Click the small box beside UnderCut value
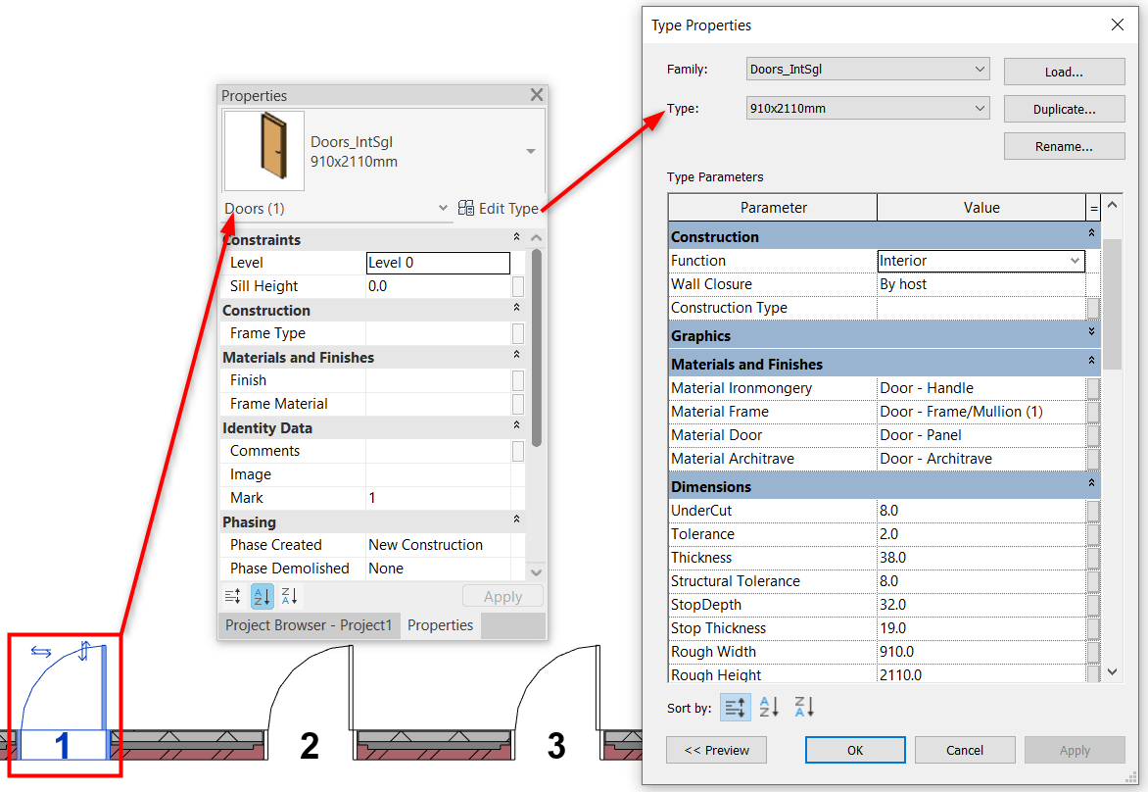Viewport: 1148px width, 792px height. coord(1093,511)
